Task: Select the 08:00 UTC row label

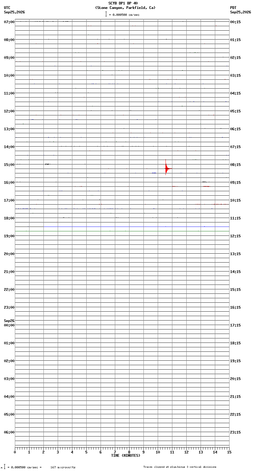Action: (9, 40)
